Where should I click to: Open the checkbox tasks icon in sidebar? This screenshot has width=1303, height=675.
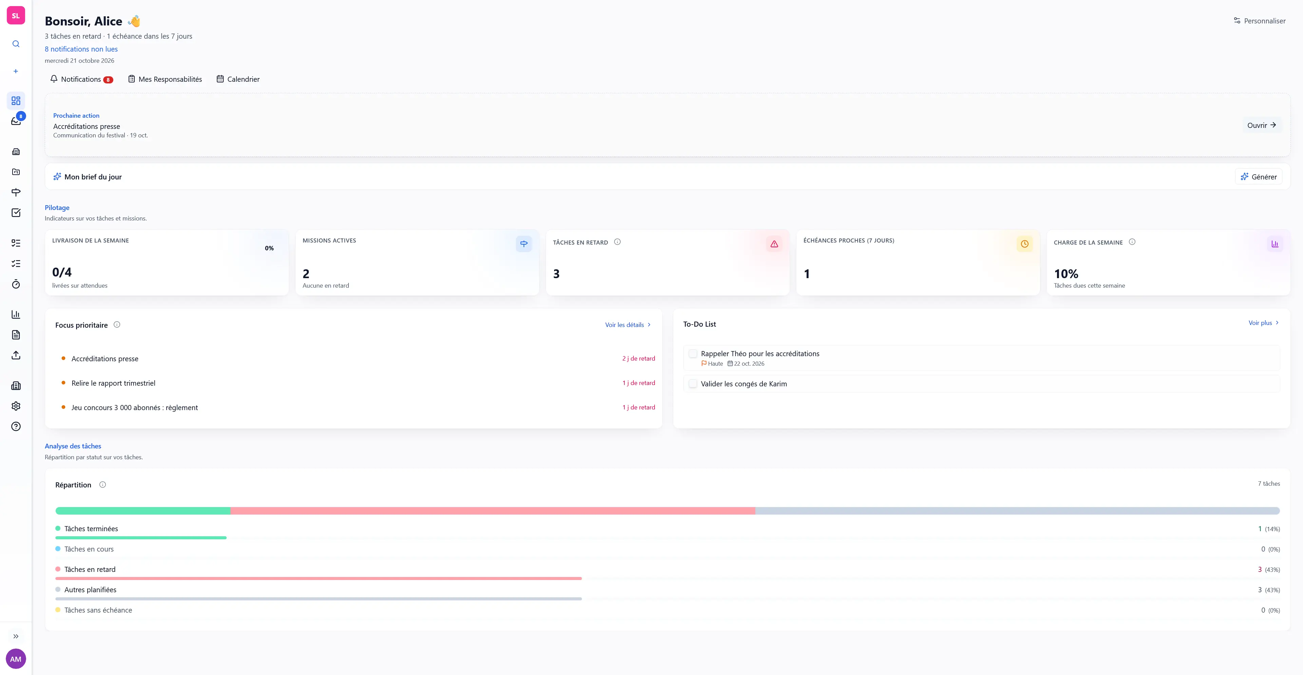click(16, 212)
